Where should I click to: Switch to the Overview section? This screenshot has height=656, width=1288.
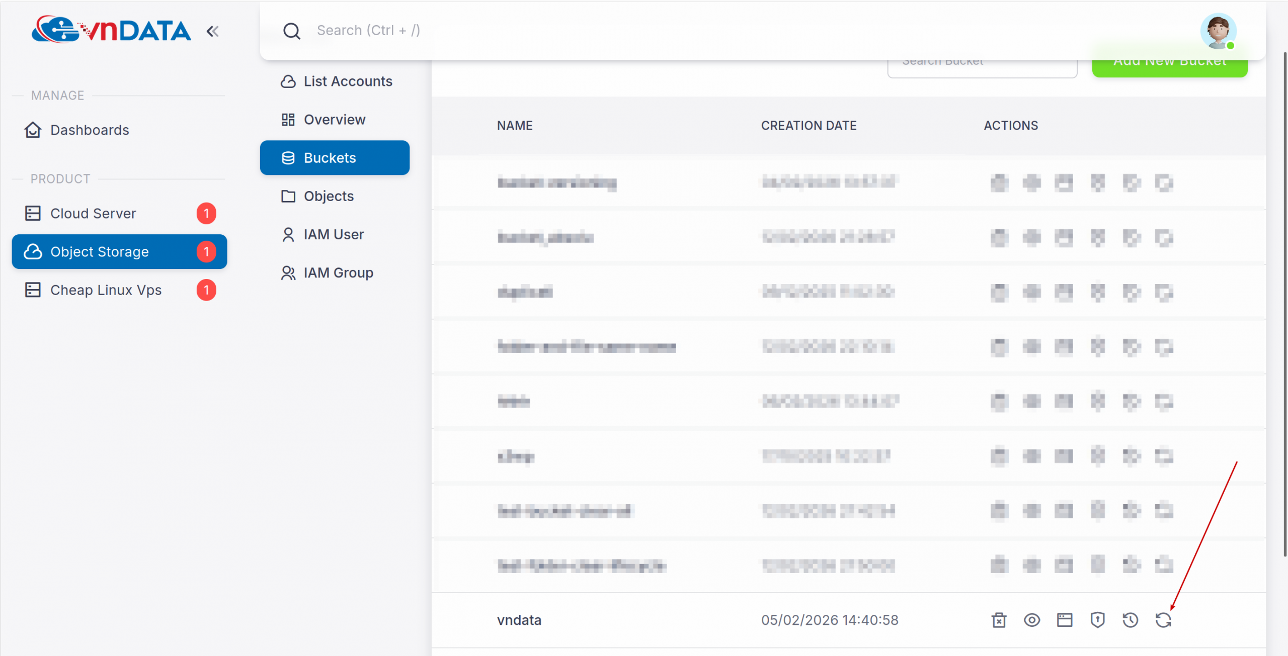[x=334, y=119]
